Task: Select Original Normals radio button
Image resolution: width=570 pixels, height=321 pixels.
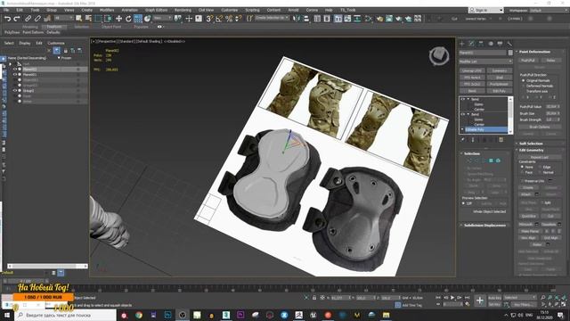Action: coord(523,80)
